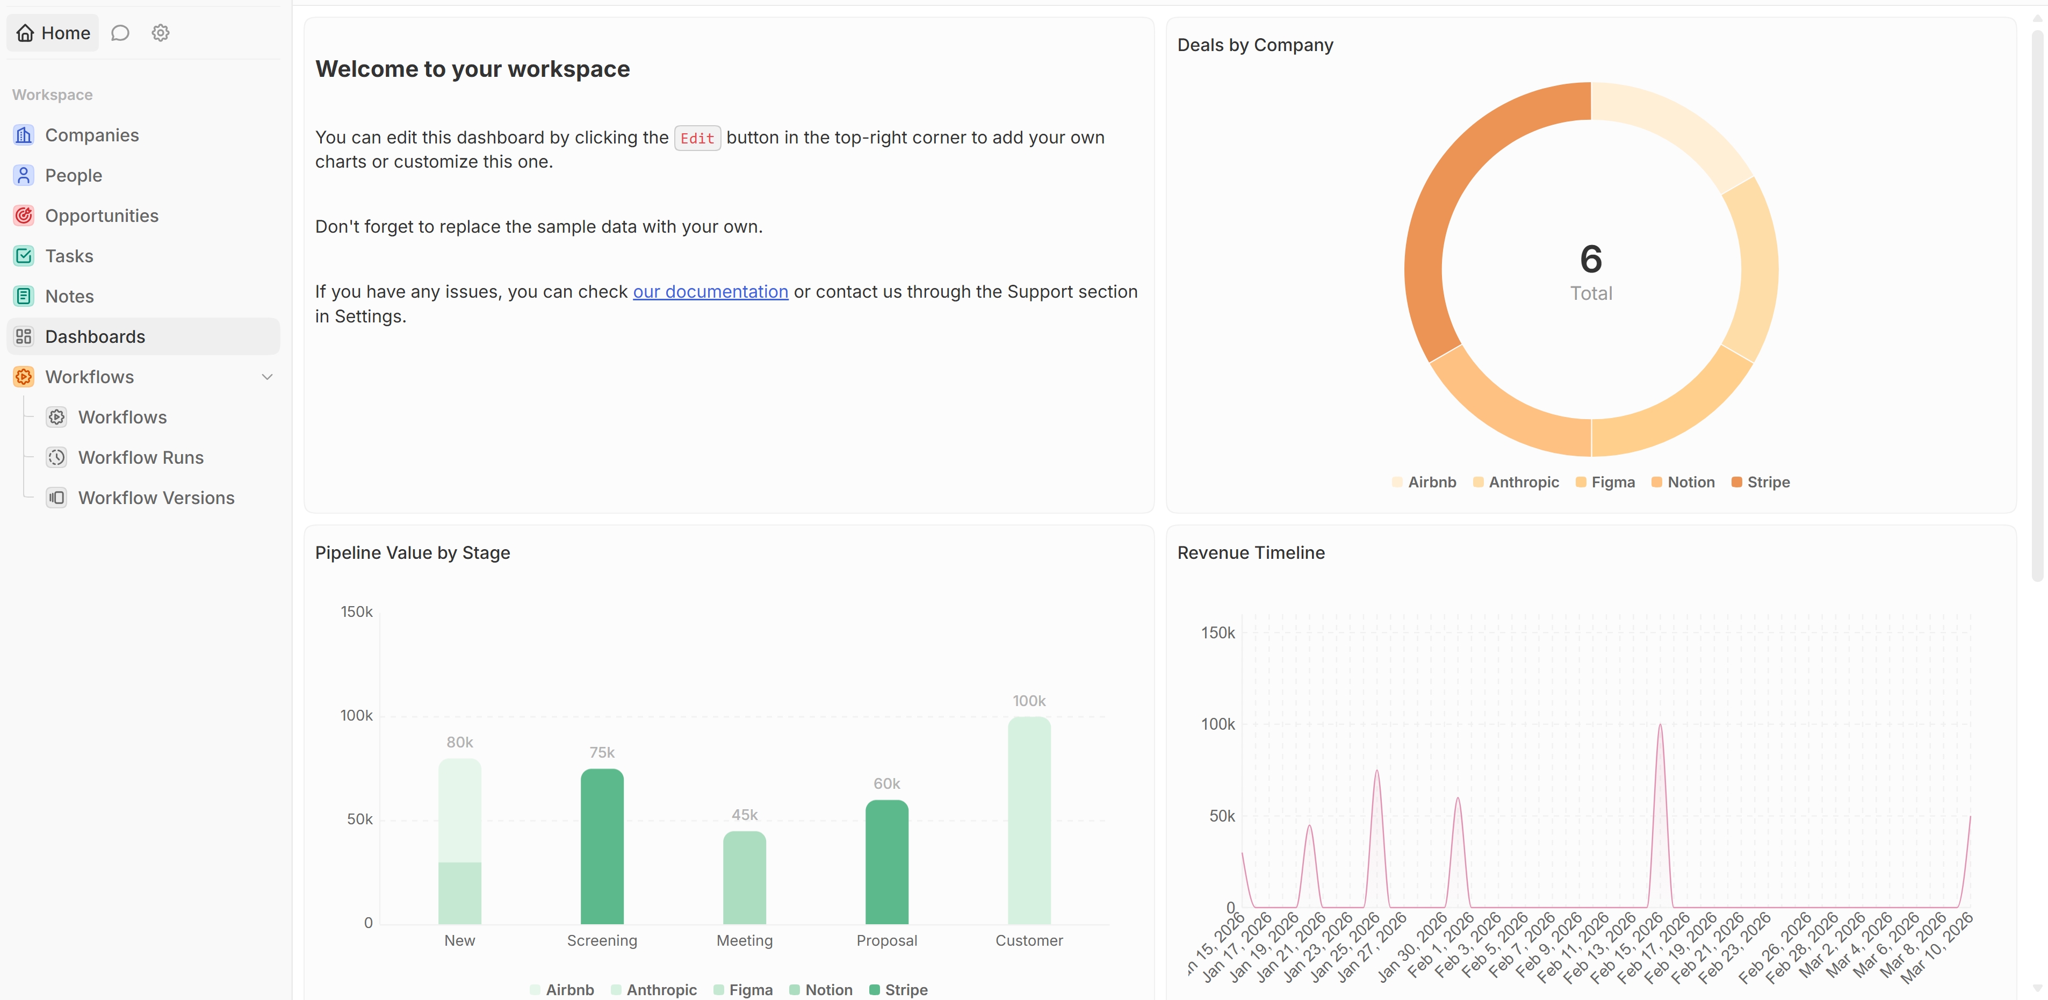Click the orange Workflows section icon

tap(24, 377)
